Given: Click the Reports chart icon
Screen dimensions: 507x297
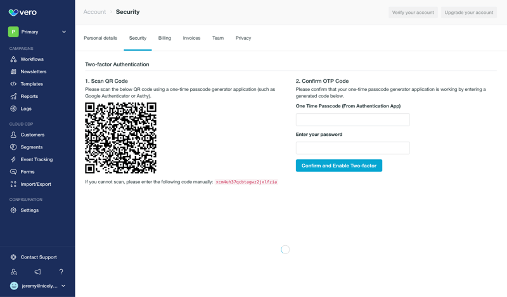Looking at the screenshot, I should [x=13, y=96].
